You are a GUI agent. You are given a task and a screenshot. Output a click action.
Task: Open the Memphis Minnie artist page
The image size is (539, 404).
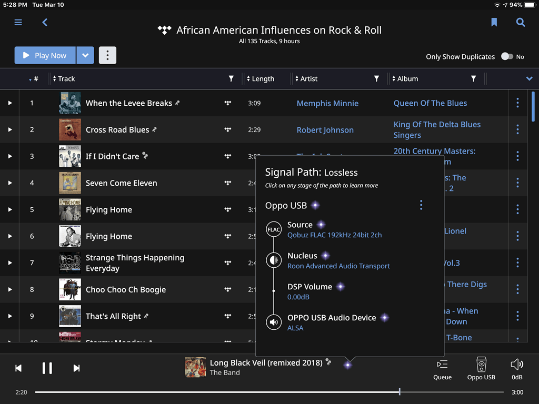tap(327, 103)
